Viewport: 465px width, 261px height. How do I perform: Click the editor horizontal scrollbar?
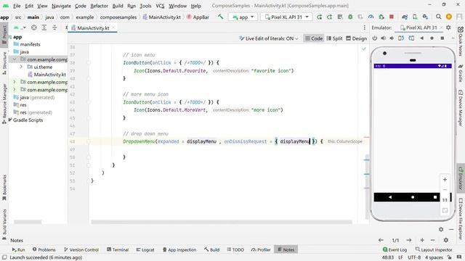point(221,222)
